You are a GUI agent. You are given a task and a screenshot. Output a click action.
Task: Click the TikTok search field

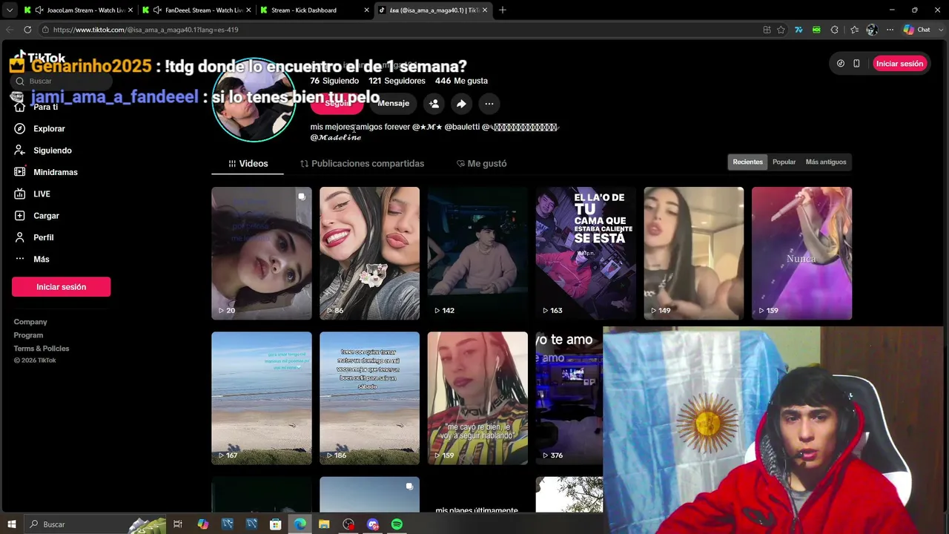[x=59, y=81]
